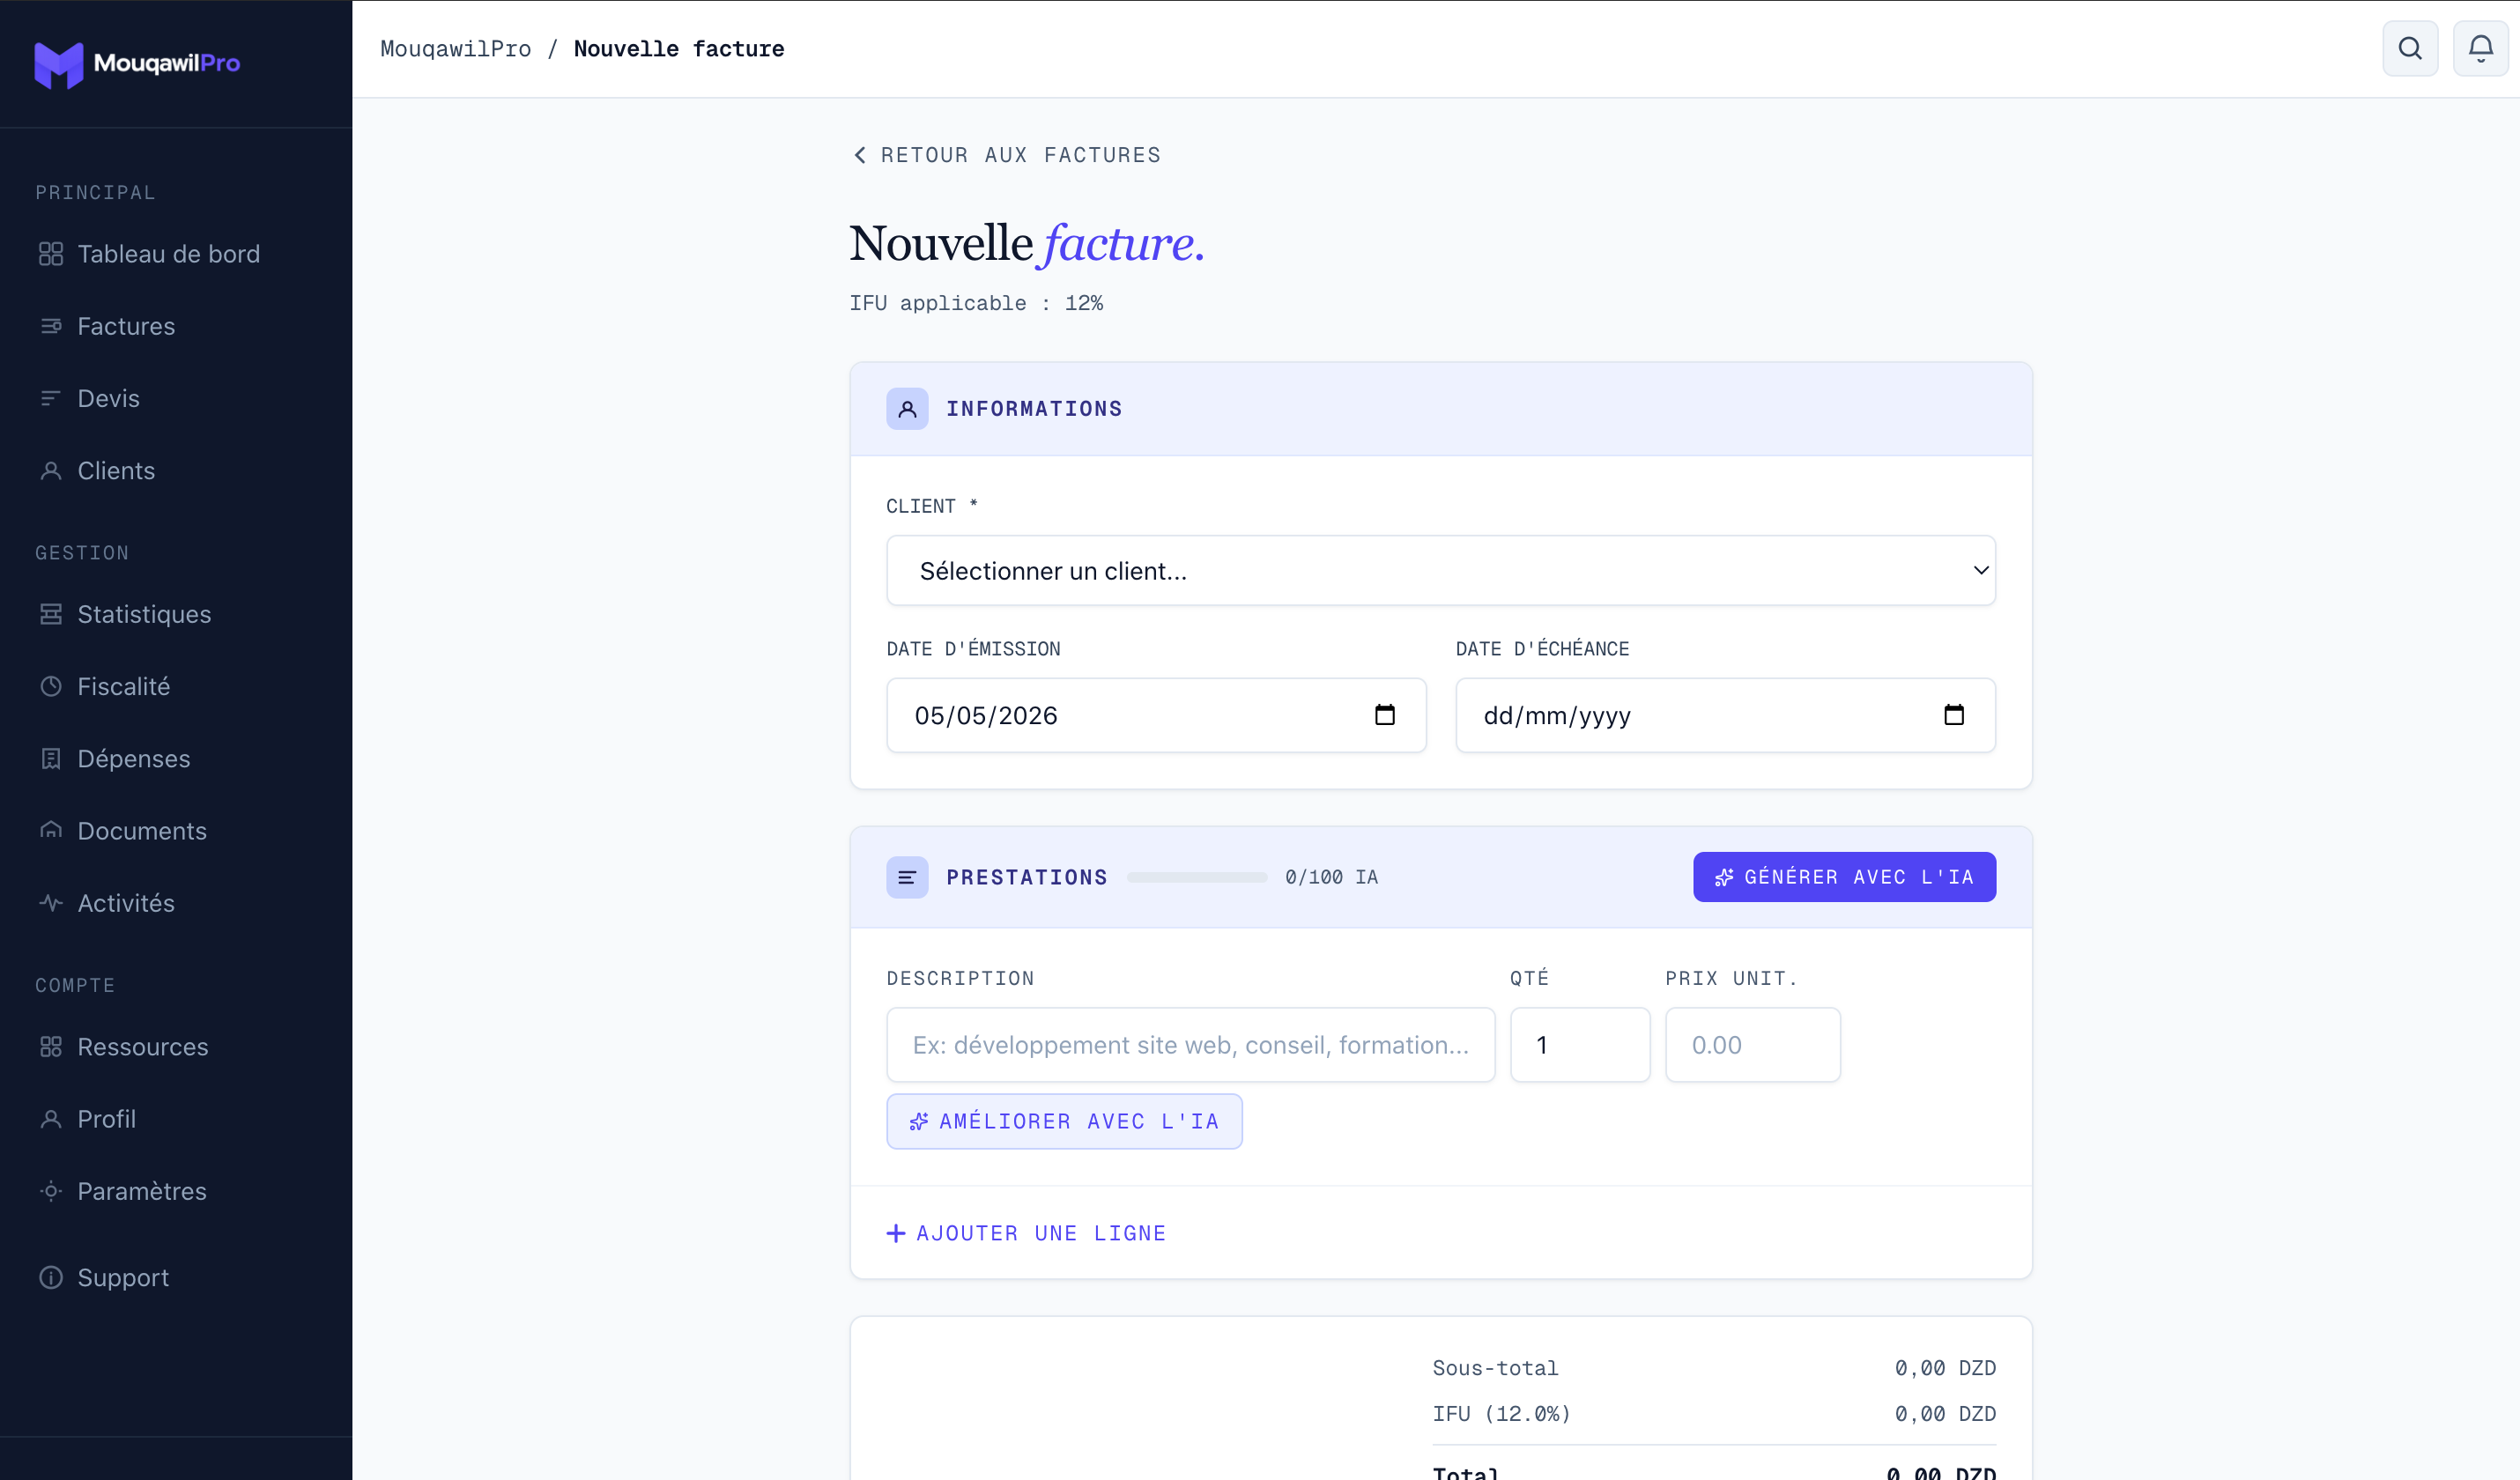
Task: Click the Activités pulse icon
Action: point(51,902)
